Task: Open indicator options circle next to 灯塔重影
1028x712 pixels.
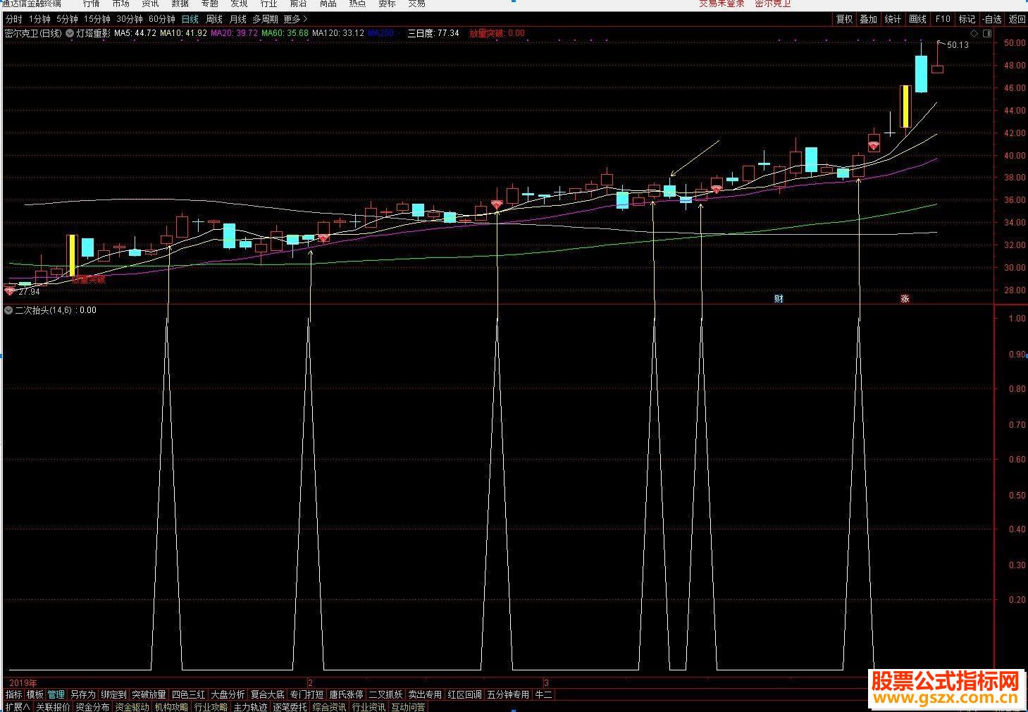Action: coord(70,33)
